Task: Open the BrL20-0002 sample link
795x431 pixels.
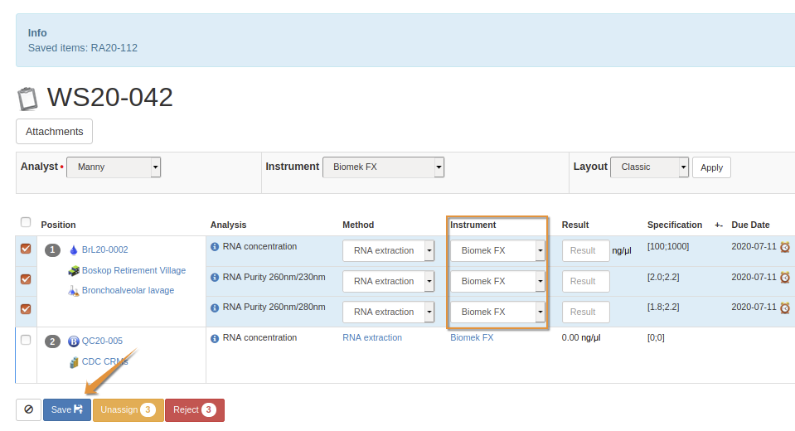Action: [x=104, y=250]
